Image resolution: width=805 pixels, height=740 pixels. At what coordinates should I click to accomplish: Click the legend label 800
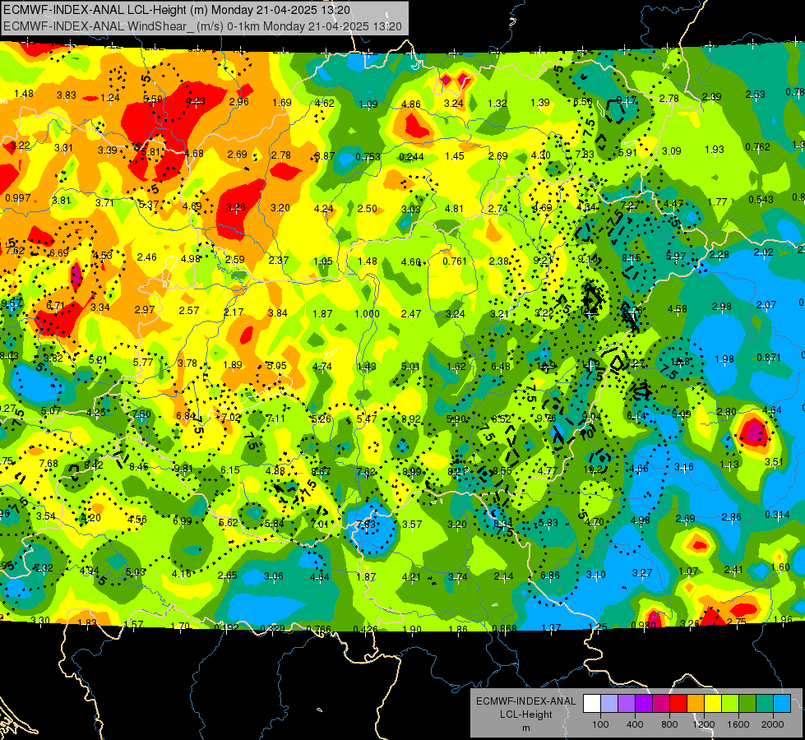pos(669,724)
